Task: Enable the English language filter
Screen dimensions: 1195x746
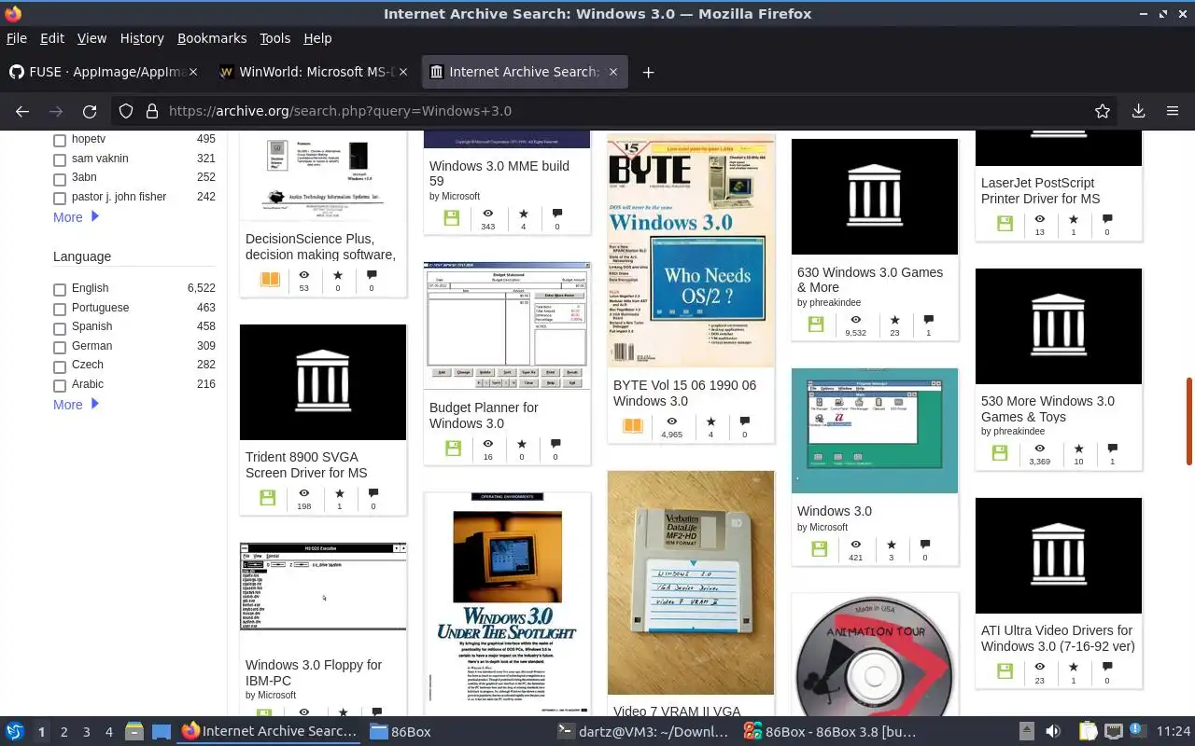Action: tap(60, 289)
